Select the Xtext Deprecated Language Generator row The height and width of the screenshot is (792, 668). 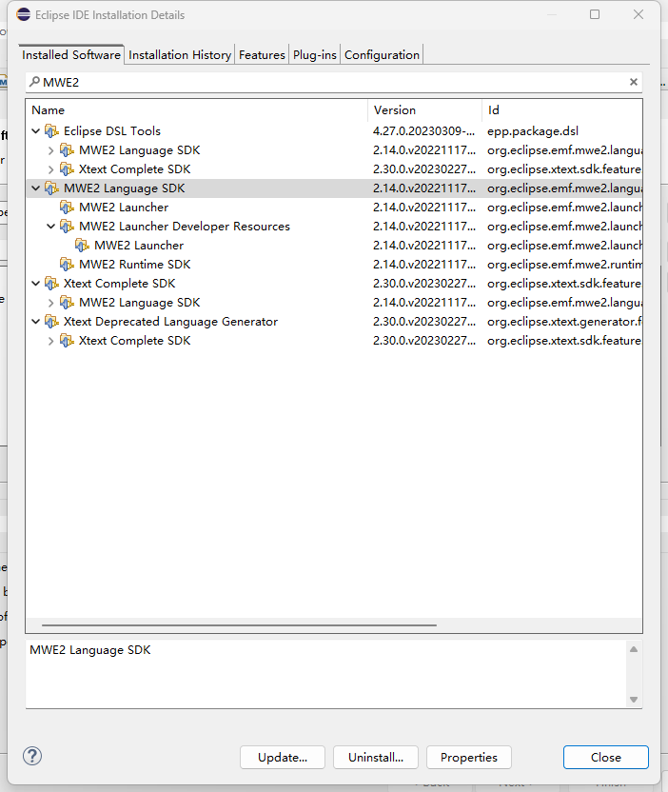[334, 321]
